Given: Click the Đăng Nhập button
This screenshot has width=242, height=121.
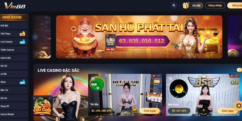Looking at the screenshot, I should tap(215, 5).
